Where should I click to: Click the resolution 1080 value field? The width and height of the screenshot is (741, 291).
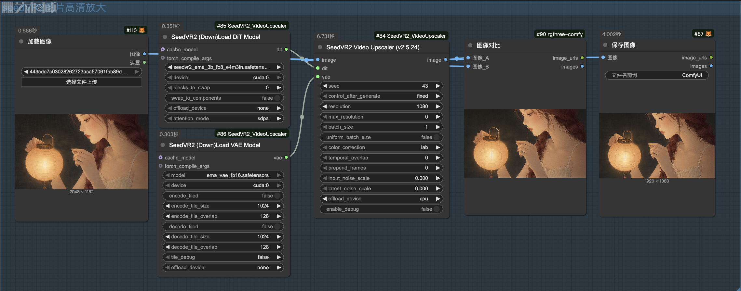[381, 107]
